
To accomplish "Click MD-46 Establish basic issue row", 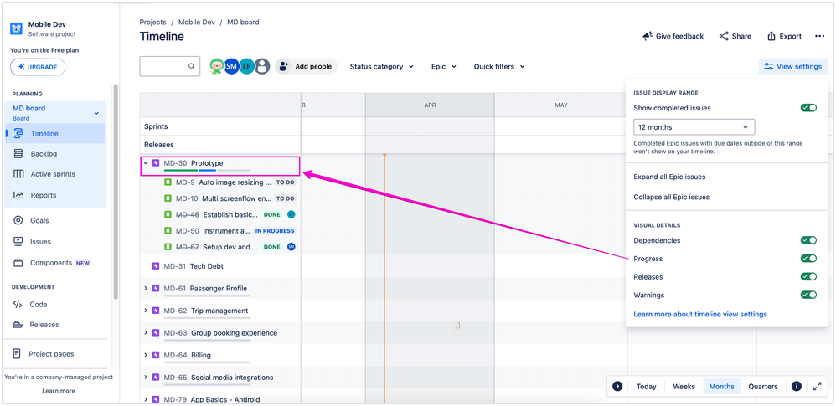I will 220,215.
